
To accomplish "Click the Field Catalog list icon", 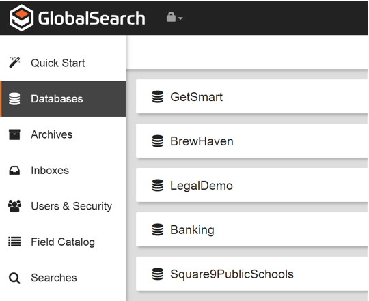I will tap(14, 242).
